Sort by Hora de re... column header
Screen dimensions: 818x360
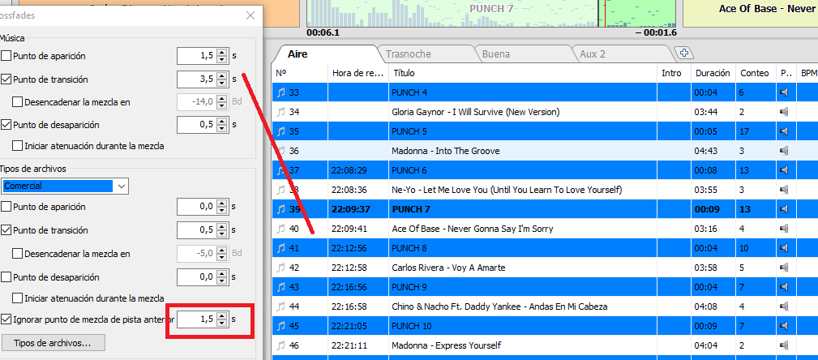pyautogui.click(x=358, y=74)
